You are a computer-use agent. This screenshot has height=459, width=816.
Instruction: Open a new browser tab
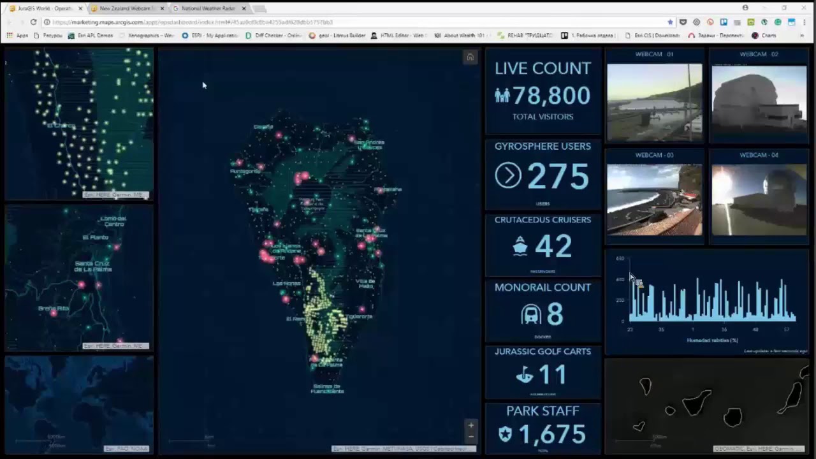(261, 8)
